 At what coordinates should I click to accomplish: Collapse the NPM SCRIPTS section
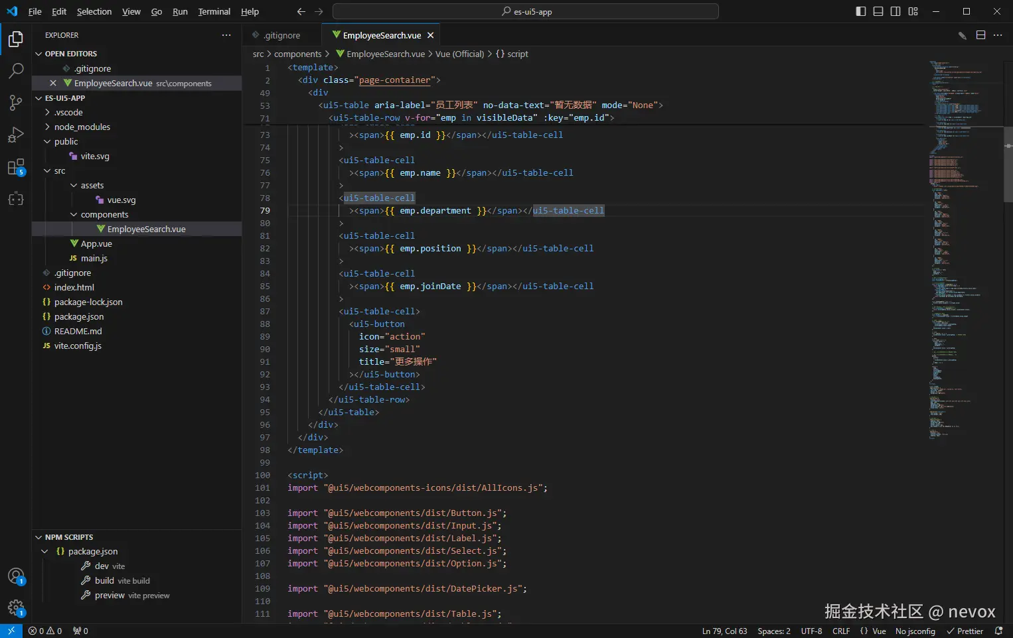[x=68, y=537]
